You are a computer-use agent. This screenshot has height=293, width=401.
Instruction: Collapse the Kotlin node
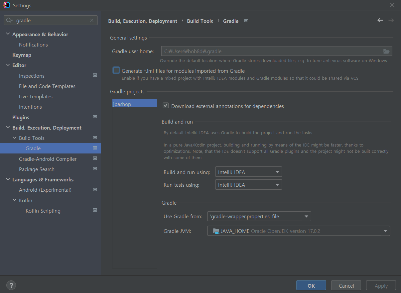(x=15, y=200)
